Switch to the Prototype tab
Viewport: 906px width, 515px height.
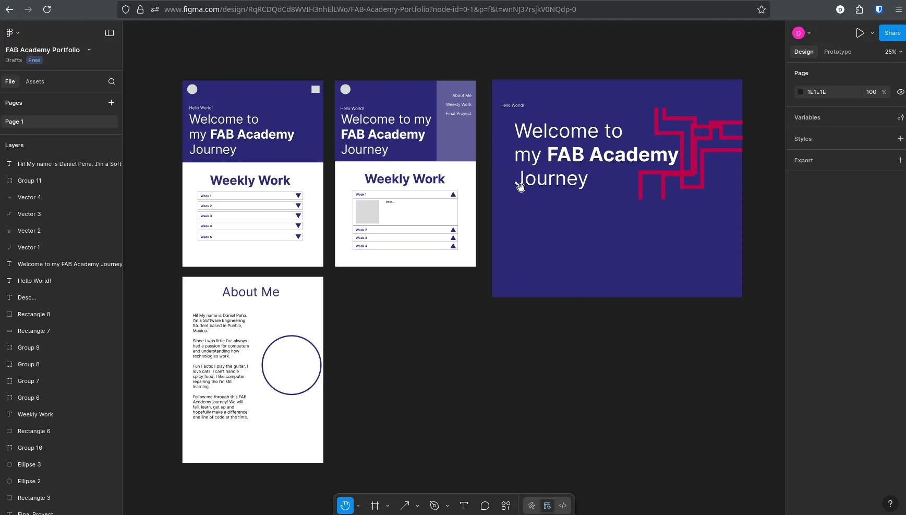click(837, 52)
